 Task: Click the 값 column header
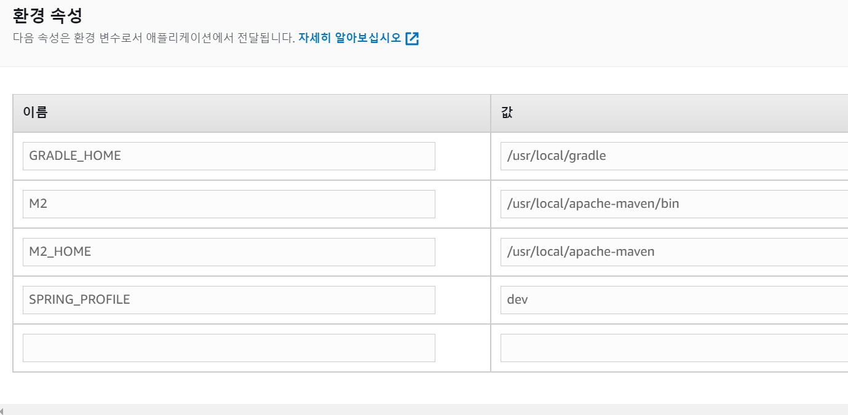(670, 113)
